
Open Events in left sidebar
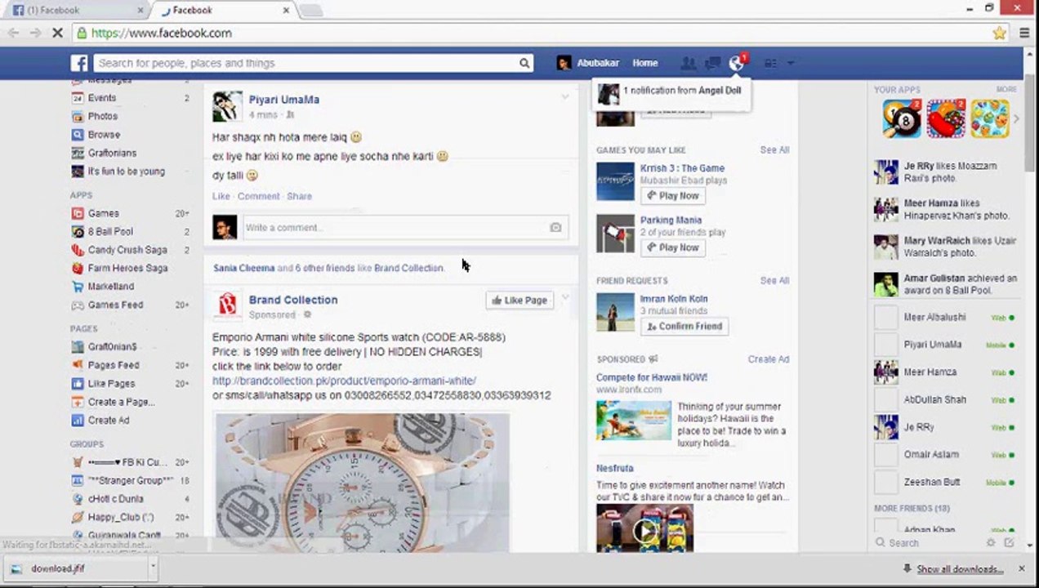102,98
